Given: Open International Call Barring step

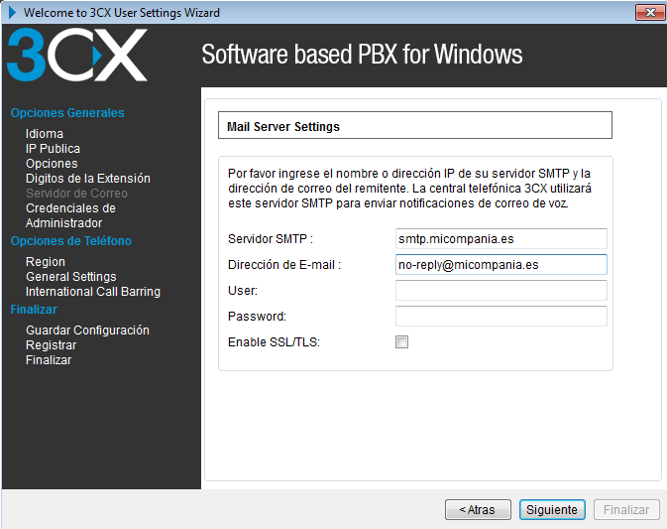Looking at the screenshot, I should pos(93,292).
